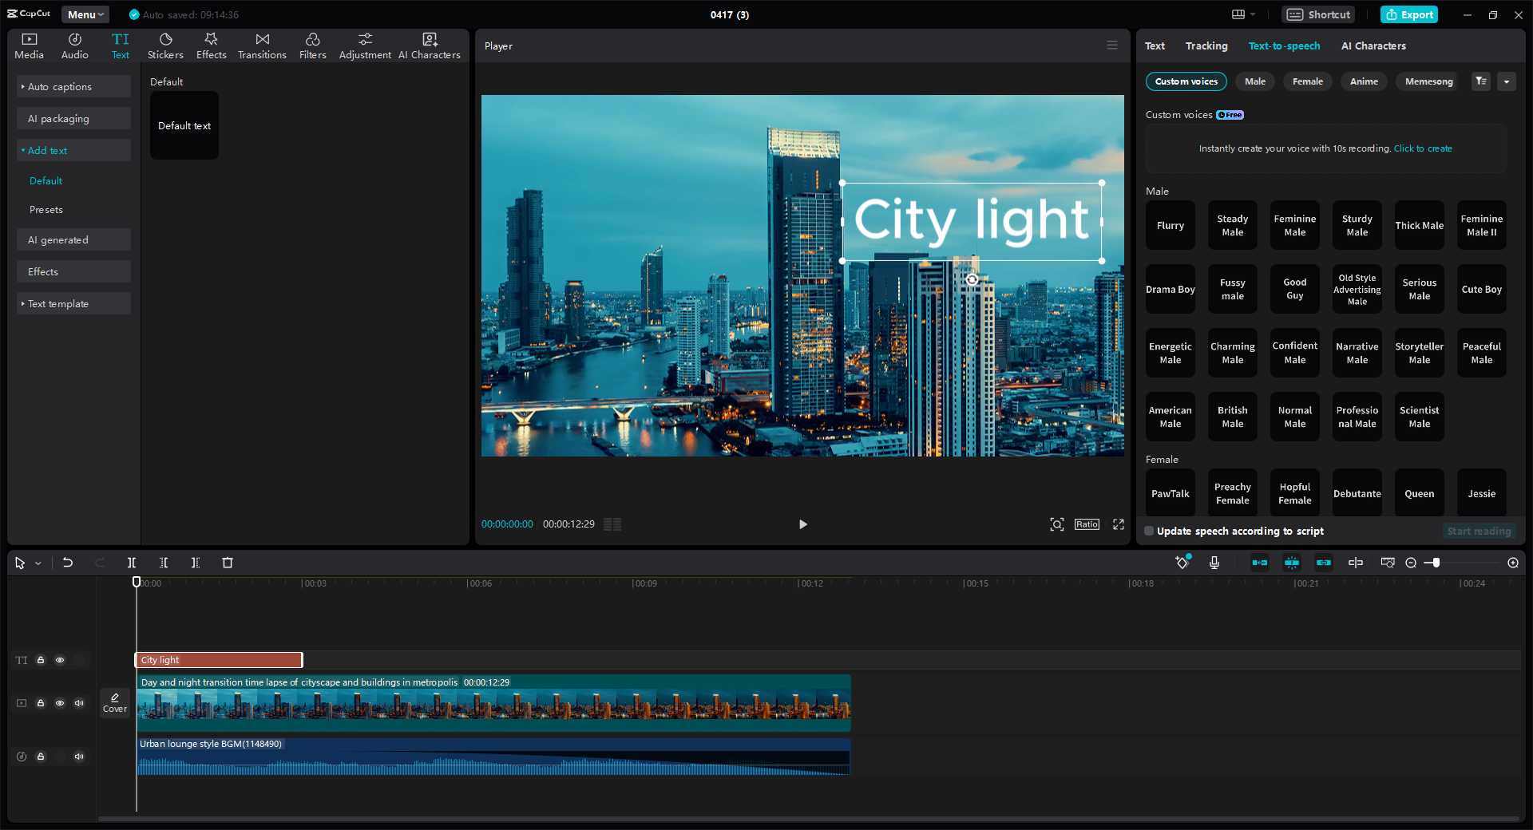The image size is (1533, 830).
Task: Expand the Auto captions section
Action: pos(60,87)
